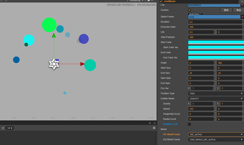Click the Rotation Is Dir label

[170, 124]
